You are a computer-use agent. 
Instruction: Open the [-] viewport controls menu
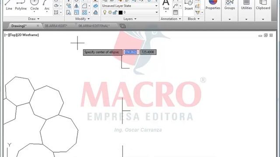7,35
